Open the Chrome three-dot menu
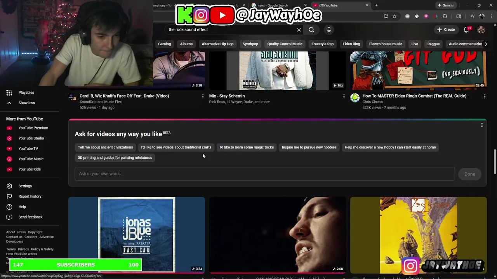Viewport: 497px width, 279px height. (491, 16)
